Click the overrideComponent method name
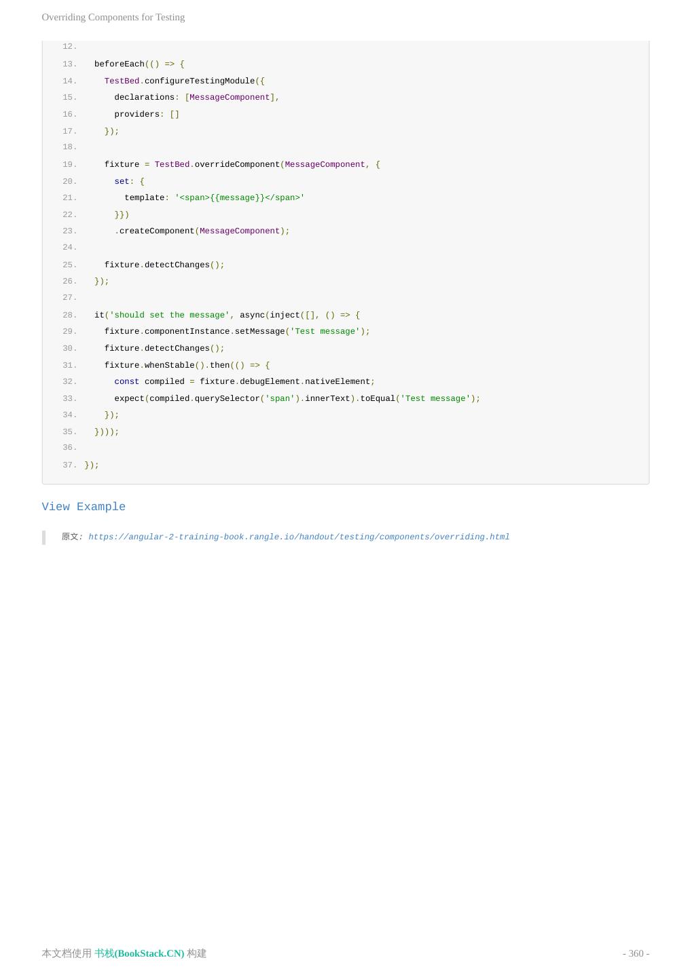 click(237, 164)
